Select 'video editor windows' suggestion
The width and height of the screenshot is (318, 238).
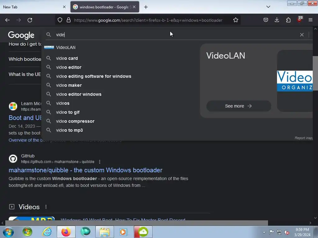120,94
